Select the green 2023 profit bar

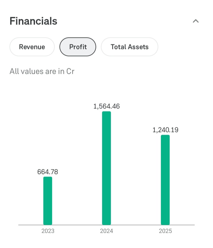(48, 201)
